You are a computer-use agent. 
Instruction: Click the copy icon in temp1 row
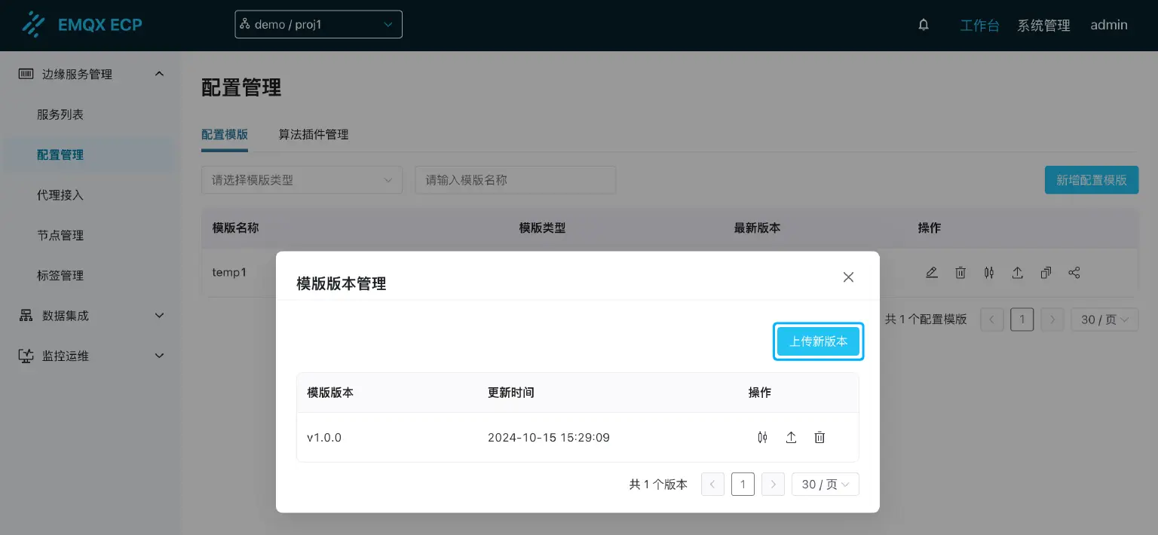1046,273
